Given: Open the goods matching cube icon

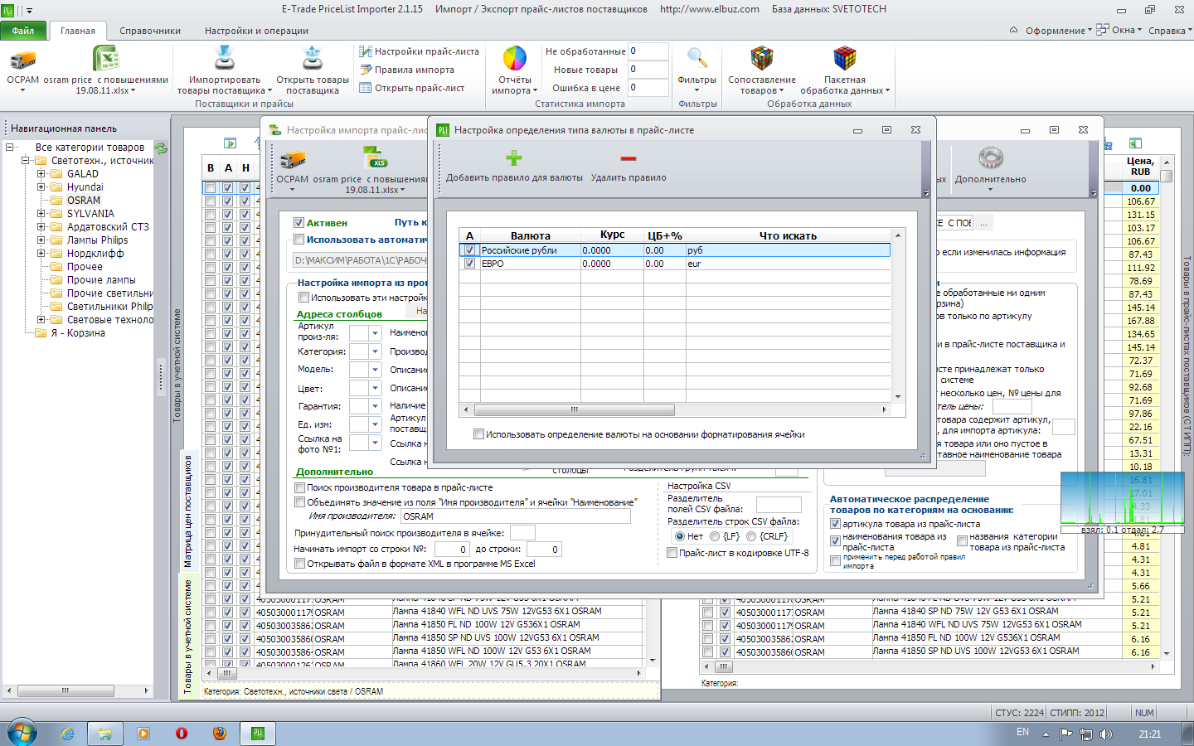Looking at the screenshot, I should click(x=762, y=59).
